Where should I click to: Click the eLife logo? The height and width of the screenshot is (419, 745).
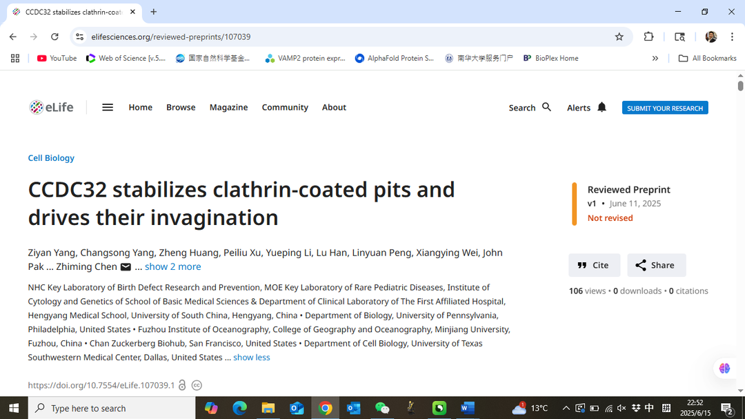pyautogui.click(x=51, y=108)
